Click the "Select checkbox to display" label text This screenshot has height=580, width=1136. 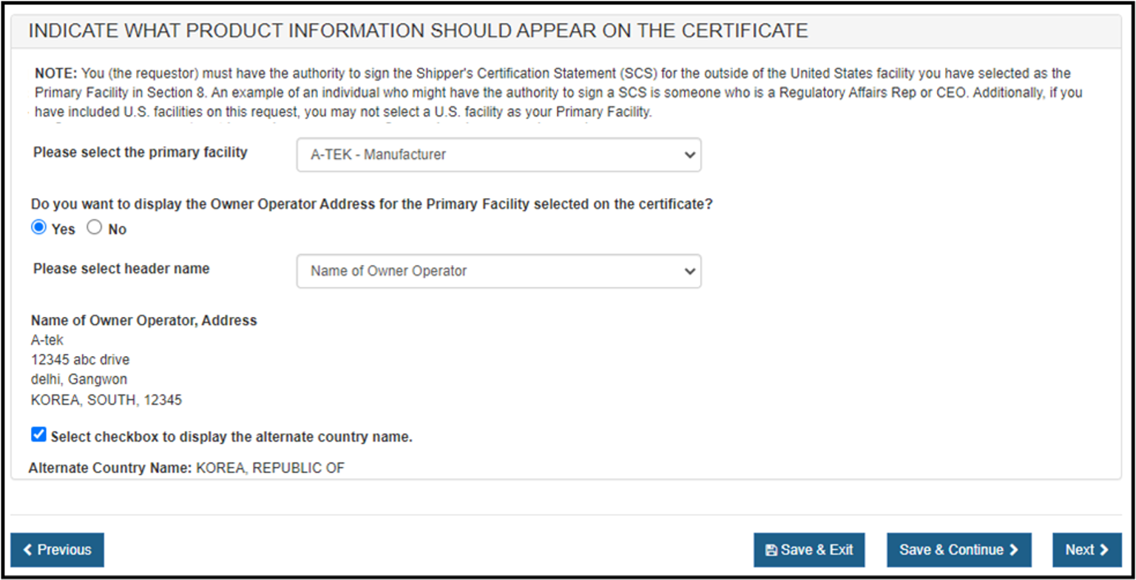click(231, 437)
